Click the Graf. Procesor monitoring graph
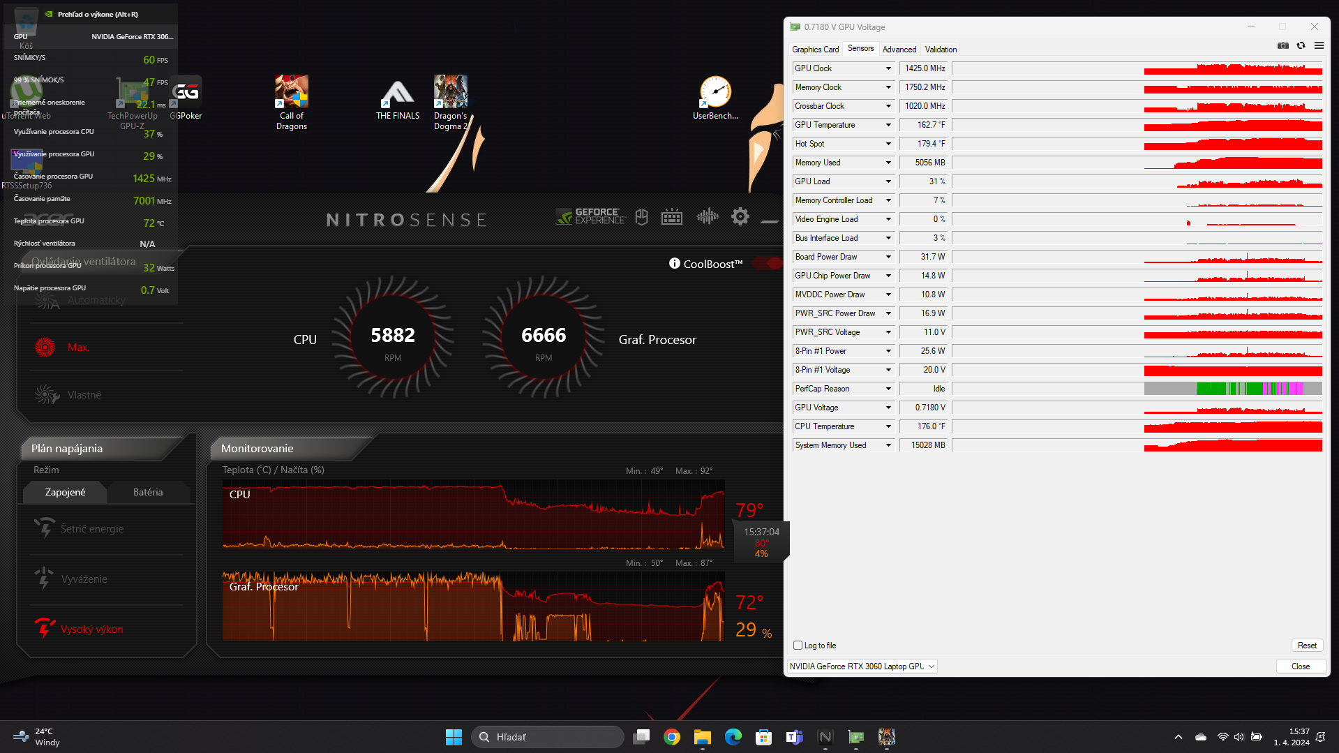Screen dimensions: 1339x753 coord(473,606)
